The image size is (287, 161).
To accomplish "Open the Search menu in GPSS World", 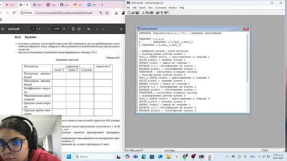I will pyautogui.click(x=142, y=8).
